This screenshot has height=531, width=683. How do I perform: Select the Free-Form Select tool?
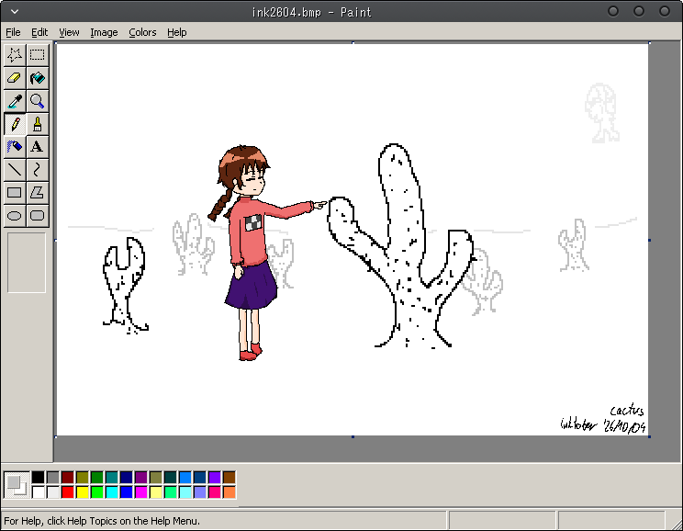click(15, 55)
